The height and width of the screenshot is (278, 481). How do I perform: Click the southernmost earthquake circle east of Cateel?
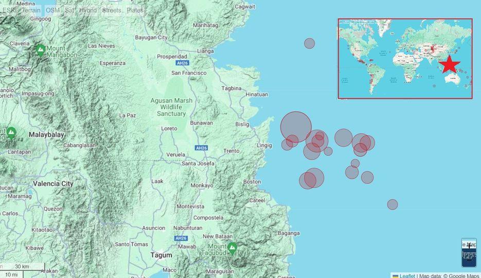[392, 204]
